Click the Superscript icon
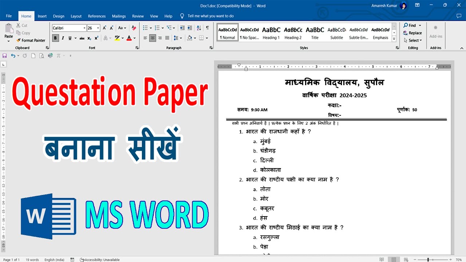This screenshot has height=262, width=466. [x=96, y=38]
